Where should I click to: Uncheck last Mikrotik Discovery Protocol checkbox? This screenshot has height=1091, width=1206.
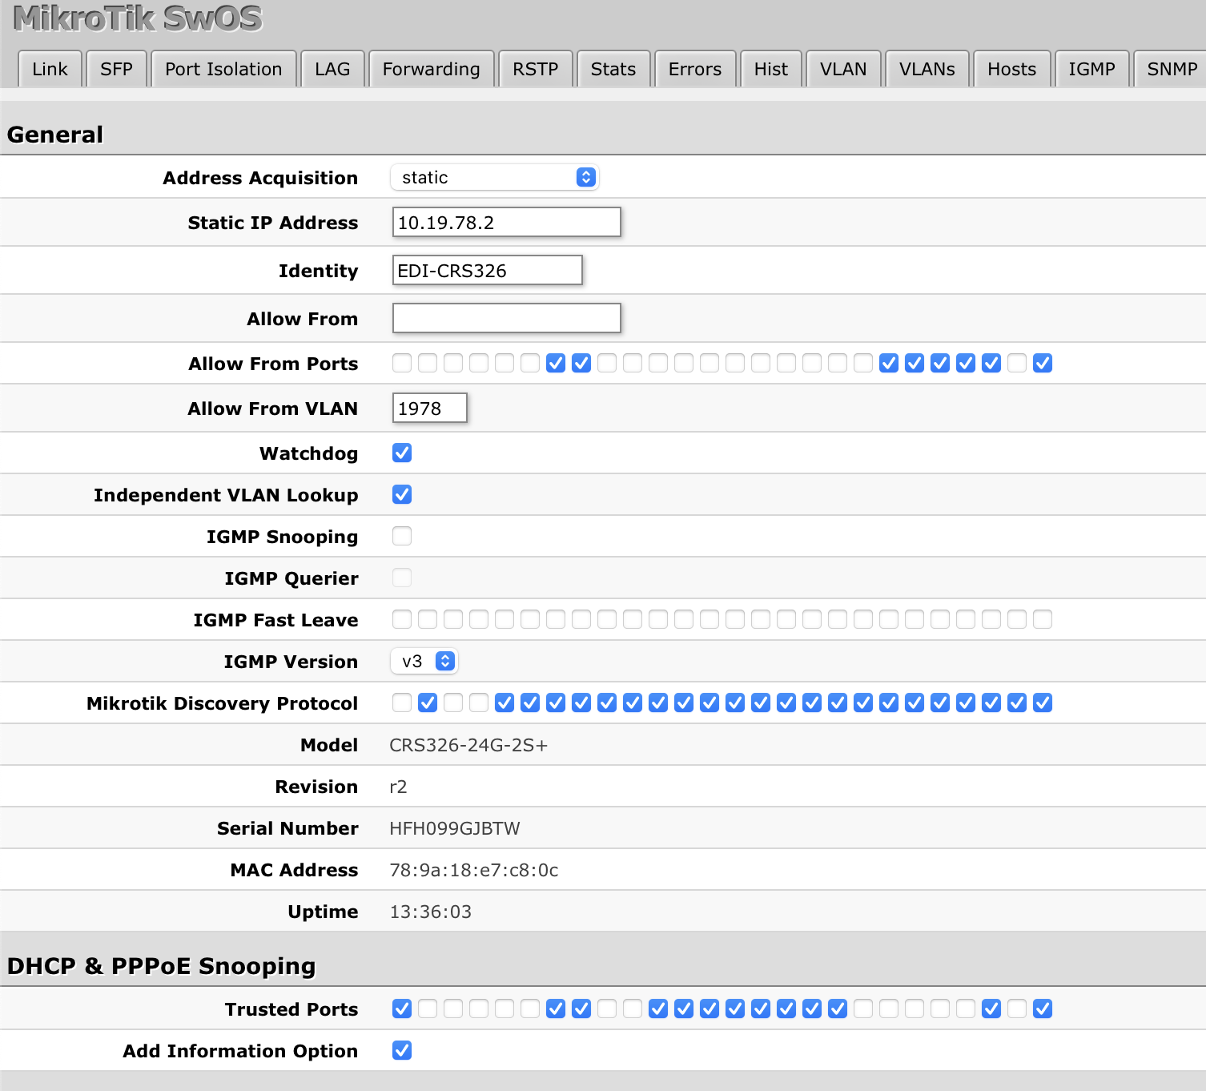click(1043, 703)
